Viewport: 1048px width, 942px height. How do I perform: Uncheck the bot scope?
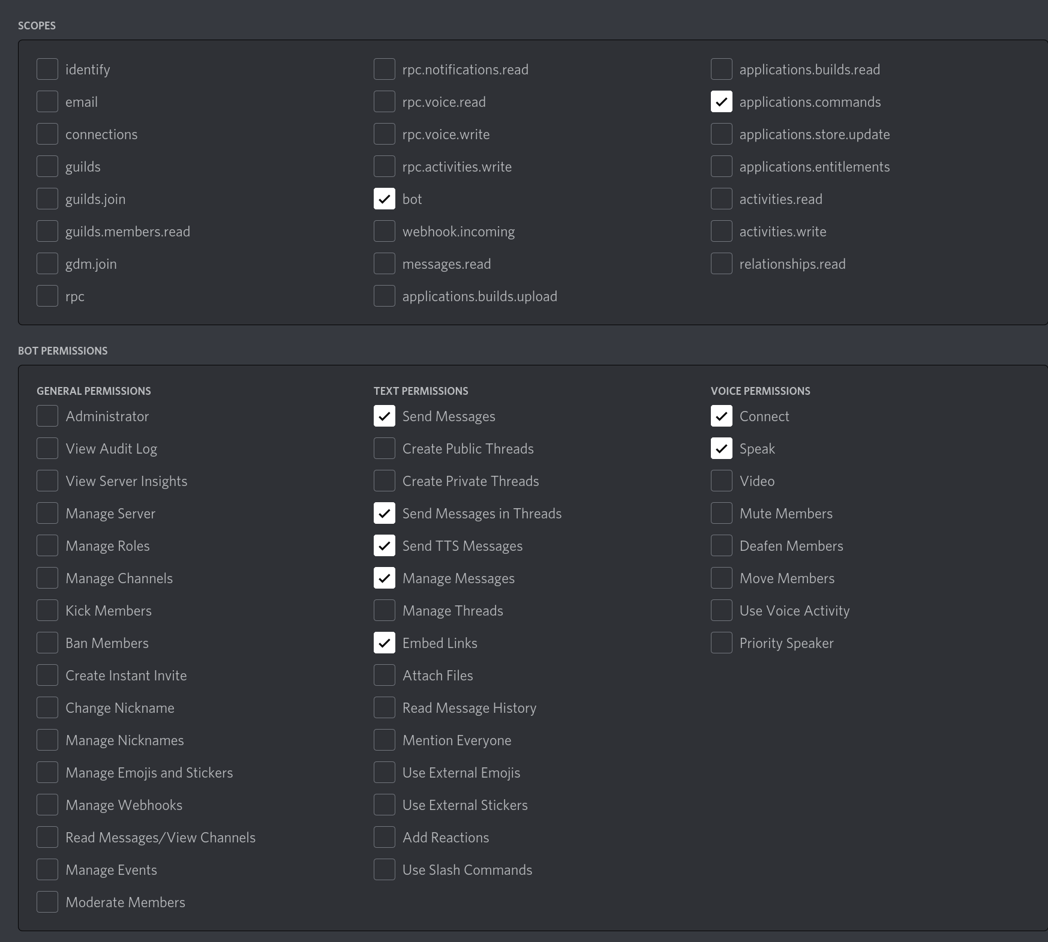tap(385, 199)
